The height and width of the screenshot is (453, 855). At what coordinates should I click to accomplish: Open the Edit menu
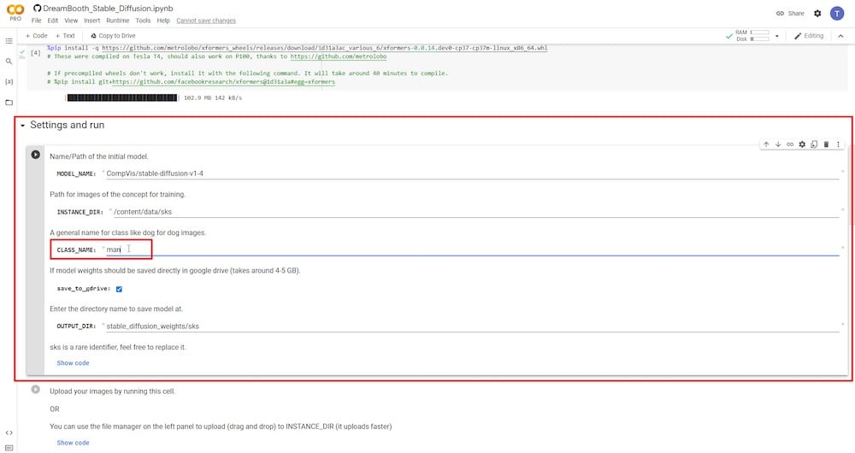52,21
